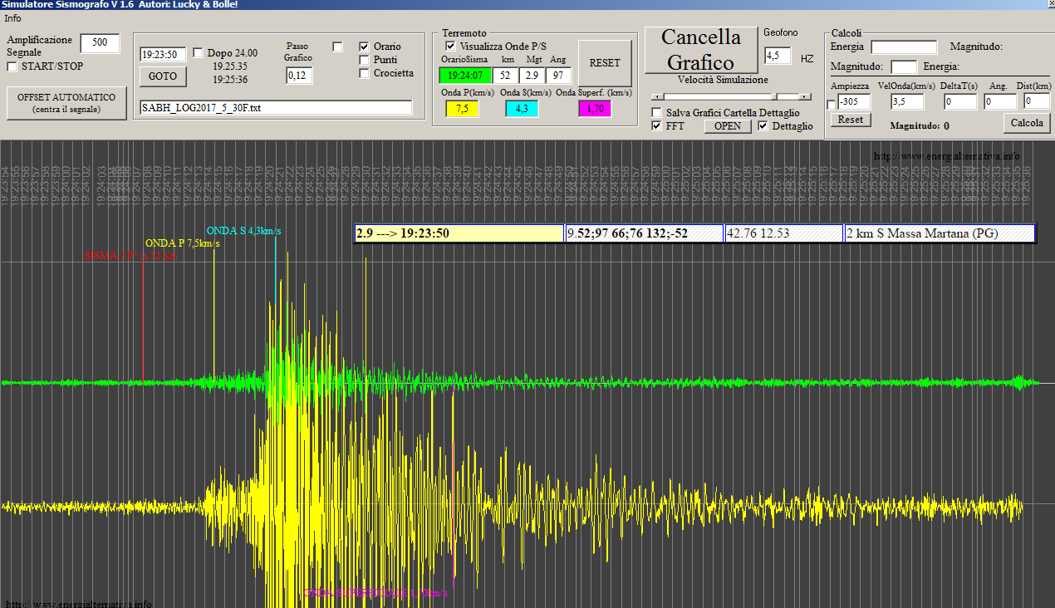Click the yellow Onda P speed field 7,5
1055x608 pixels.
click(462, 108)
